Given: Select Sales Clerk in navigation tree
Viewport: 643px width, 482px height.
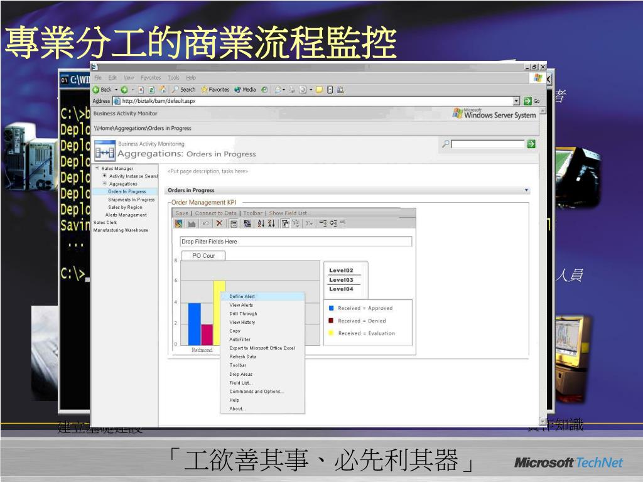Looking at the screenshot, I should (105, 223).
